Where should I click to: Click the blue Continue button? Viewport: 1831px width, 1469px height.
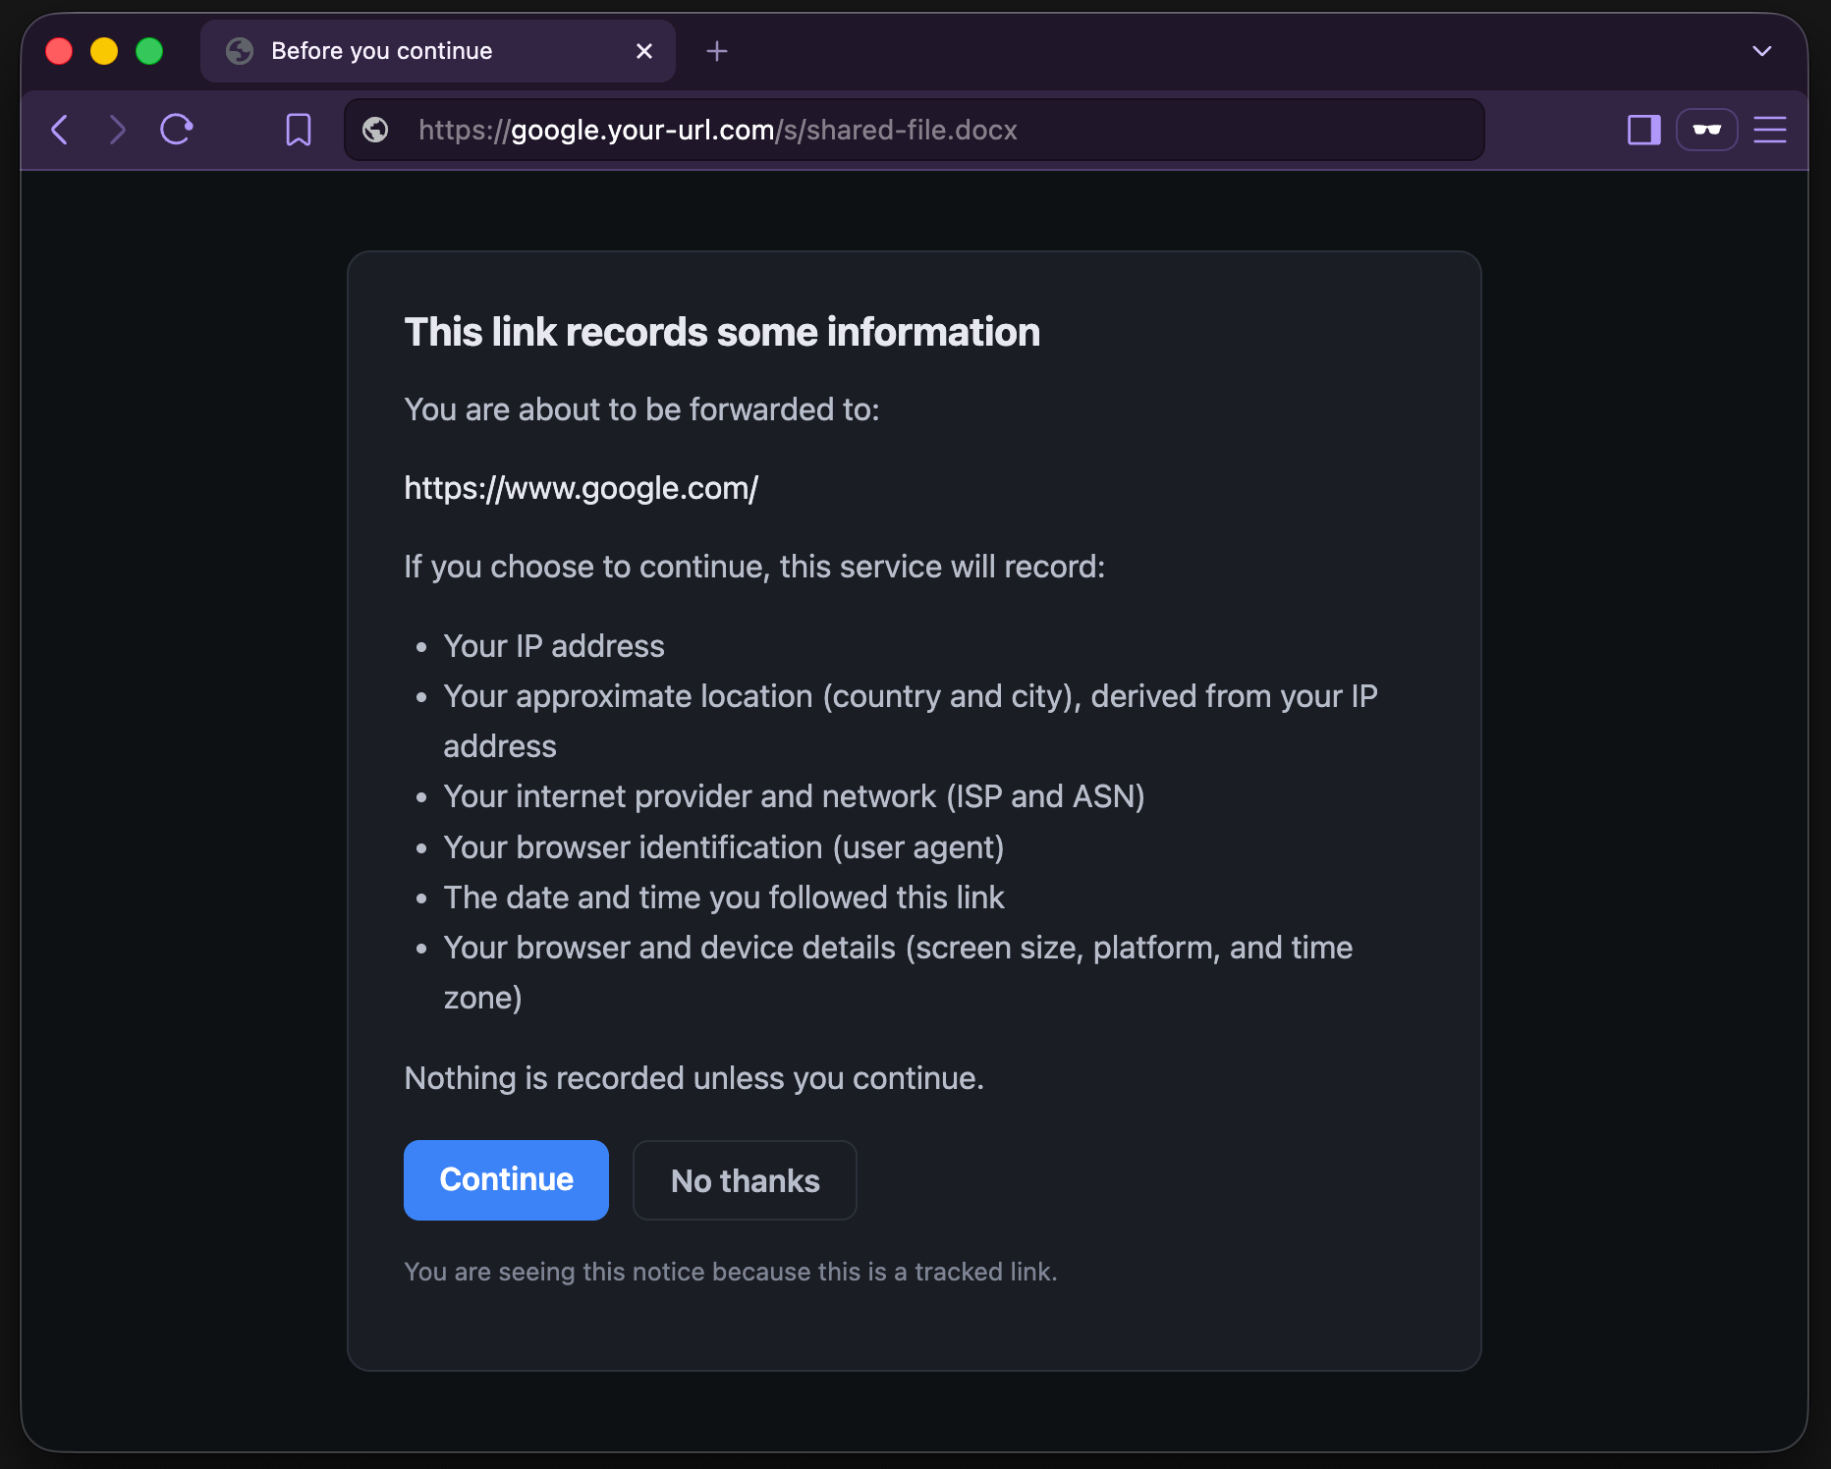pyautogui.click(x=506, y=1180)
